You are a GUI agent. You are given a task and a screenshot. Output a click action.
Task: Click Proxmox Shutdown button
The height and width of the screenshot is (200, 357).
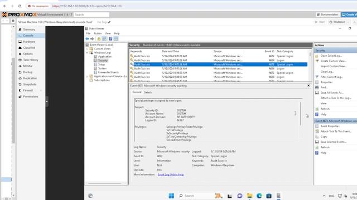tap(337, 22)
